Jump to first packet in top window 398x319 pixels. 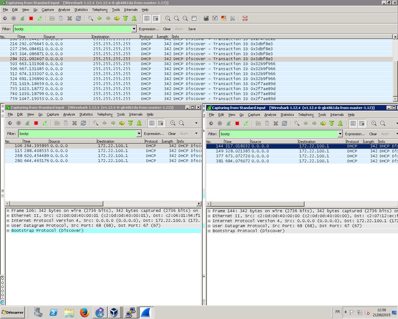point(126,18)
